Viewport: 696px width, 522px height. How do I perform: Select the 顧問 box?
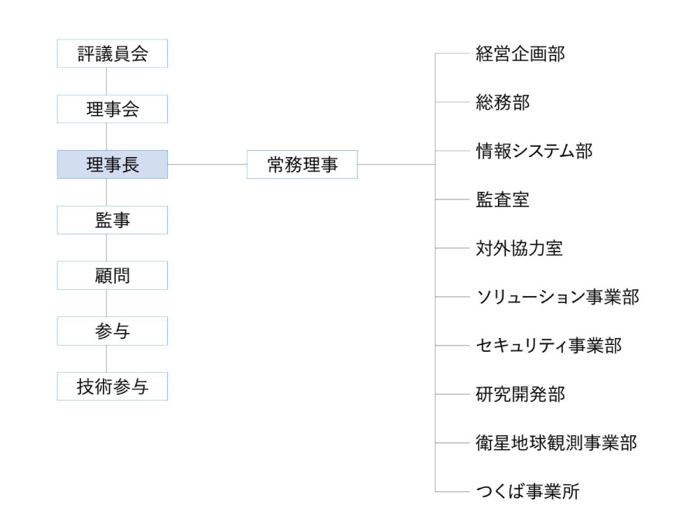(x=112, y=275)
